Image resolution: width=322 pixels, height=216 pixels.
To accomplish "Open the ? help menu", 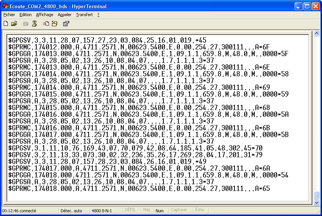I will (x=98, y=15).
